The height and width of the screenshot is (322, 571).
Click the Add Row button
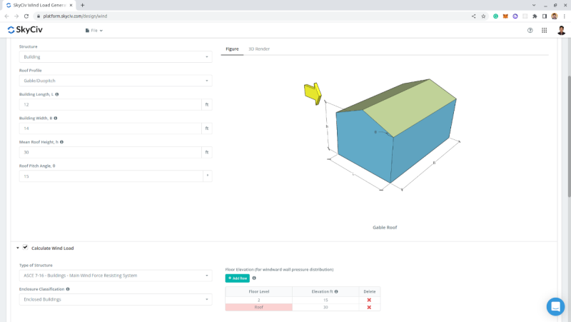(238, 278)
